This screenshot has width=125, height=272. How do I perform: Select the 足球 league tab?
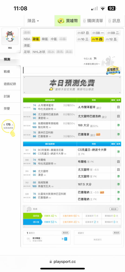point(27,52)
